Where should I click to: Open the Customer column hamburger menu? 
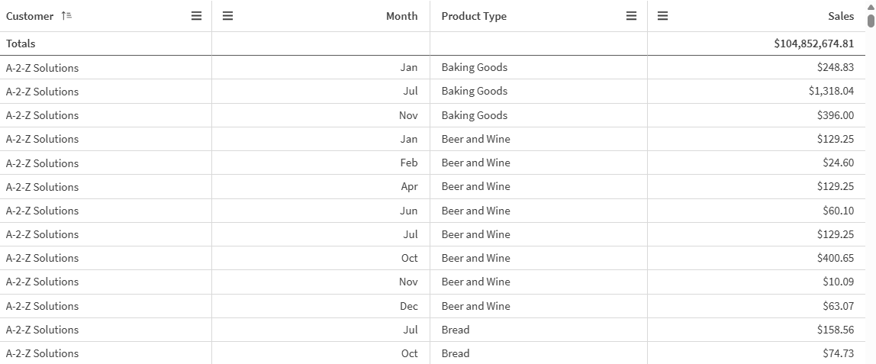(x=196, y=16)
